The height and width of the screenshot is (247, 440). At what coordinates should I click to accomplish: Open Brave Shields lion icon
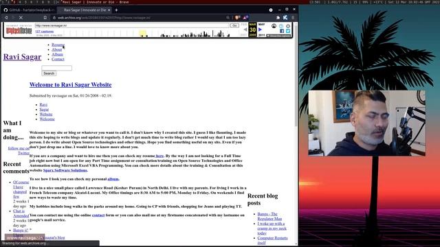(237, 18)
